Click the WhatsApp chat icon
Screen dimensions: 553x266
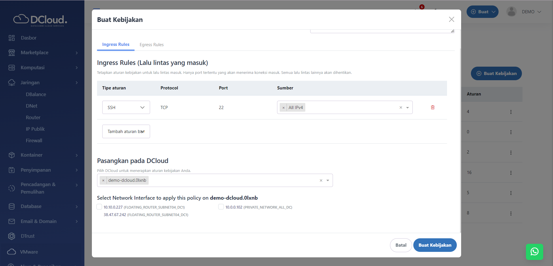click(x=534, y=252)
